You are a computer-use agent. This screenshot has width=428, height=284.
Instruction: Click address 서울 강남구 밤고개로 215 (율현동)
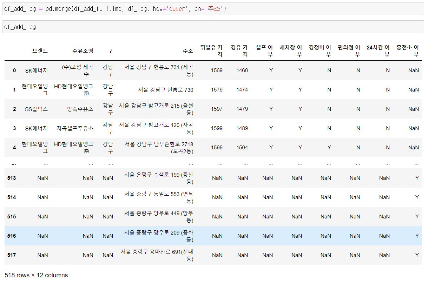tap(156, 109)
